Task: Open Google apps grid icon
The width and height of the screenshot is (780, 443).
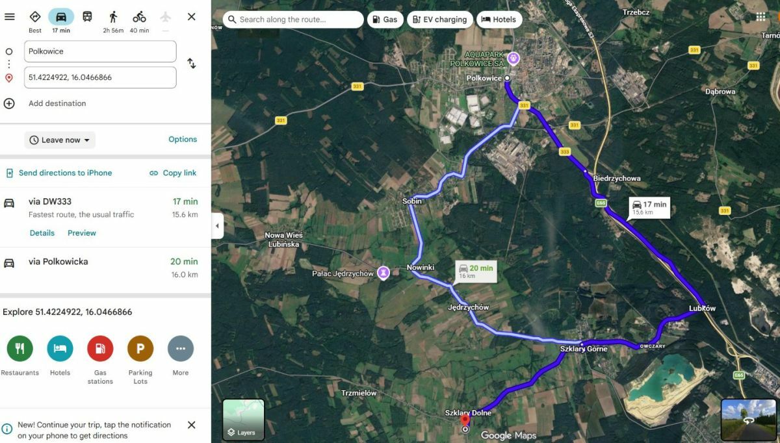Action: (760, 17)
